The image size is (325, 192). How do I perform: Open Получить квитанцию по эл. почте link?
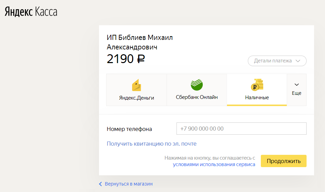click(x=152, y=144)
